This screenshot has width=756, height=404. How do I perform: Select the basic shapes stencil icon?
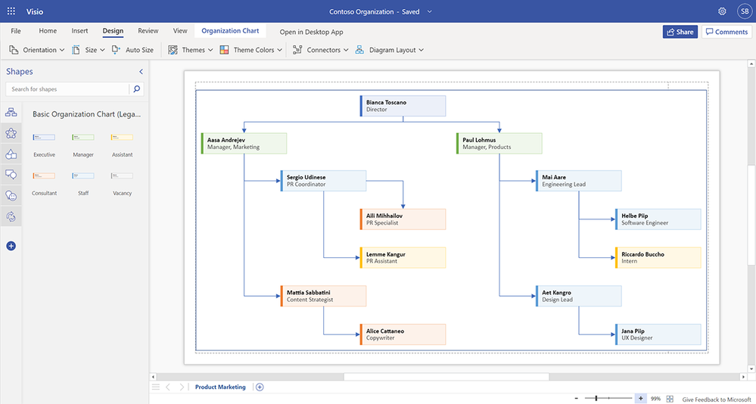coord(11,154)
